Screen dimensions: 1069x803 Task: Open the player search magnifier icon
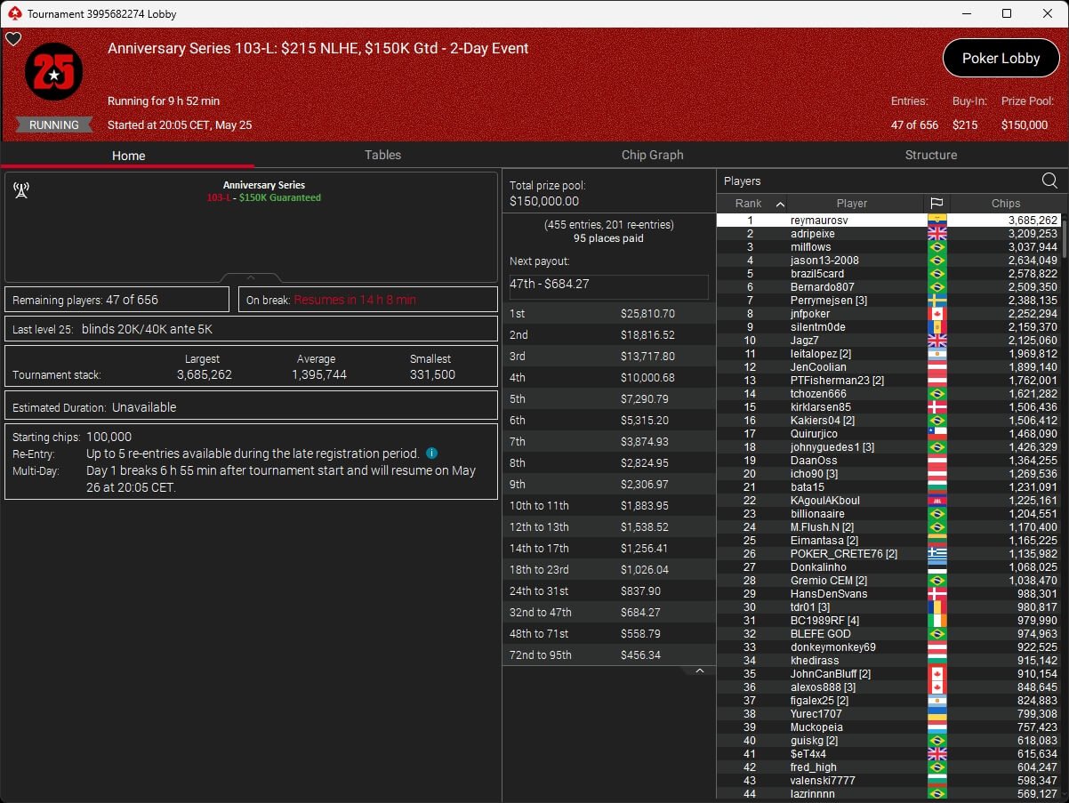(x=1049, y=181)
